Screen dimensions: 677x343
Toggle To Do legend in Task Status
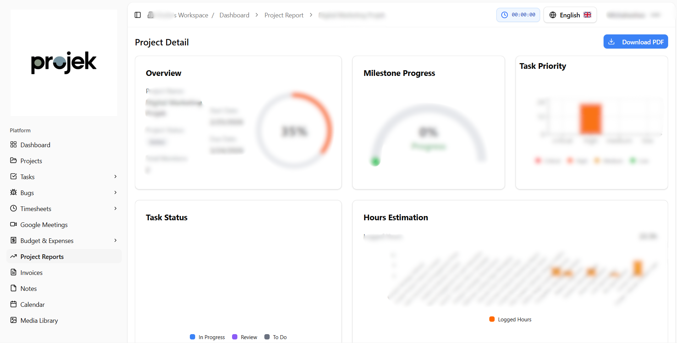click(275, 337)
